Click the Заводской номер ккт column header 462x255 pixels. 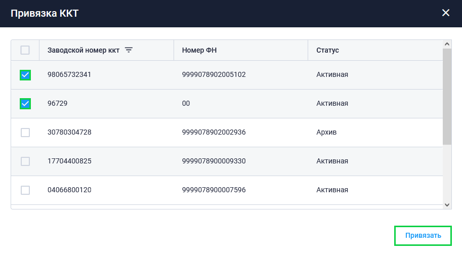(x=83, y=50)
